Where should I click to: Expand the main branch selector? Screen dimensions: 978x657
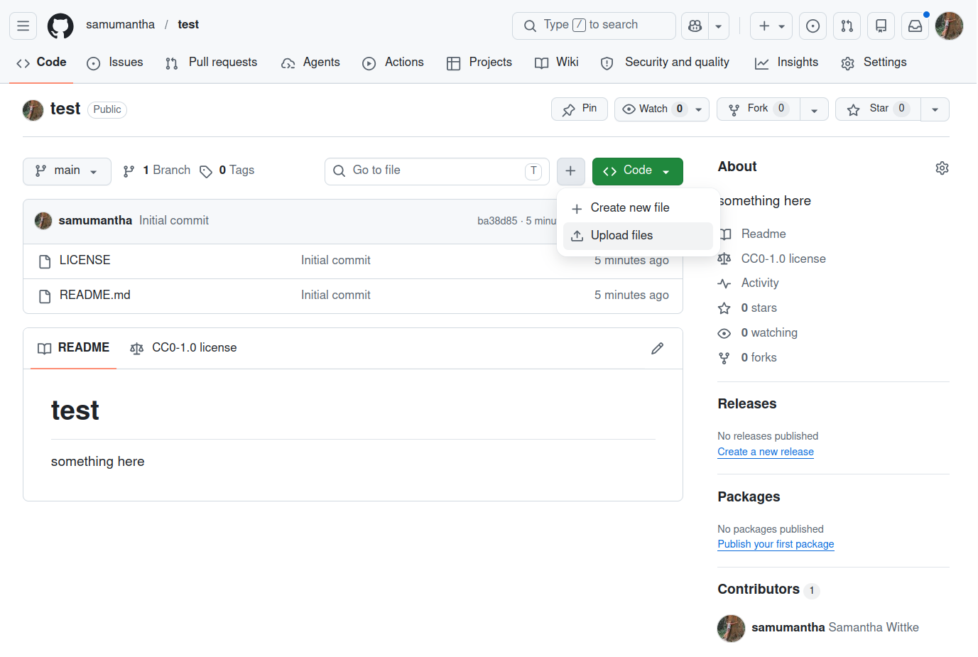67,171
